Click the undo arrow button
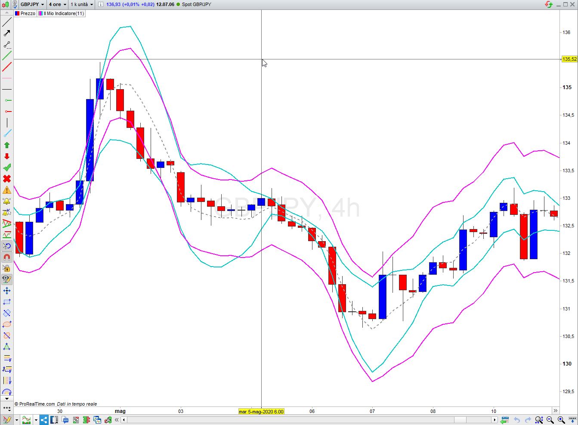578x425 pixels. point(516,420)
